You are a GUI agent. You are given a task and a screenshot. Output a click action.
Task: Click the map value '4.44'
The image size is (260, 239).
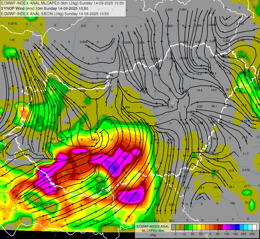[96, 221]
